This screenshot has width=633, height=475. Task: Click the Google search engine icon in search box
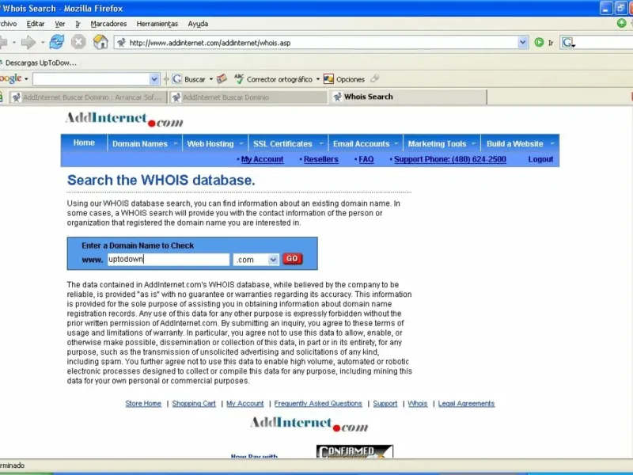tap(568, 43)
